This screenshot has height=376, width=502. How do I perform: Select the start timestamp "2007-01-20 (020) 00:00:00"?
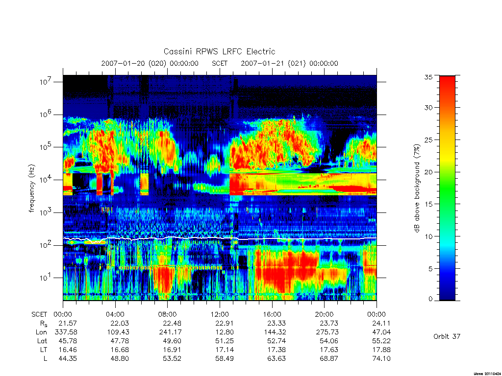click(x=150, y=63)
